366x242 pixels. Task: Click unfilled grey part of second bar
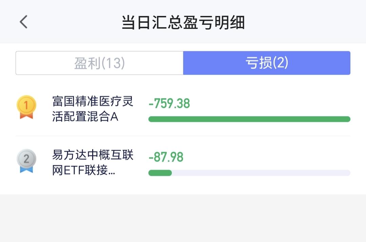[261, 173]
